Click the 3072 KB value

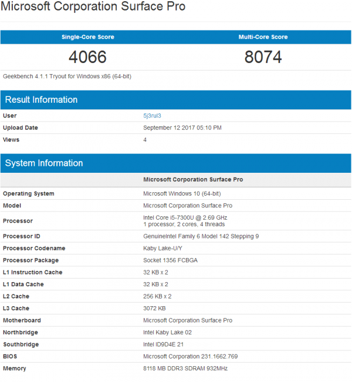point(154,308)
